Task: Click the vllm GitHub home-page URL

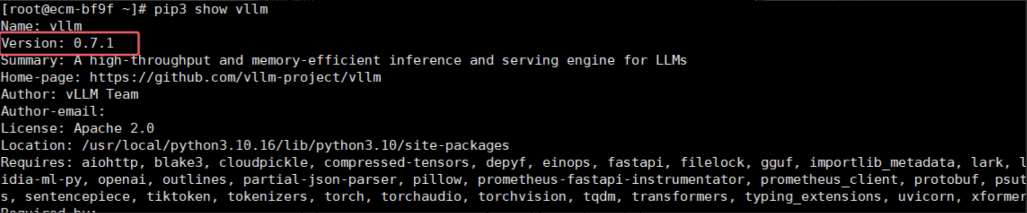Action: coord(235,78)
